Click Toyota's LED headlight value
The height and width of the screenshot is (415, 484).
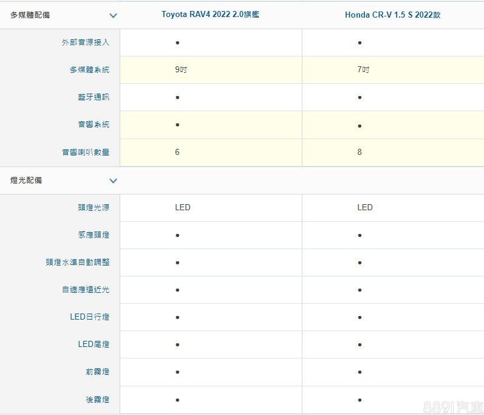(x=182, y=207)
